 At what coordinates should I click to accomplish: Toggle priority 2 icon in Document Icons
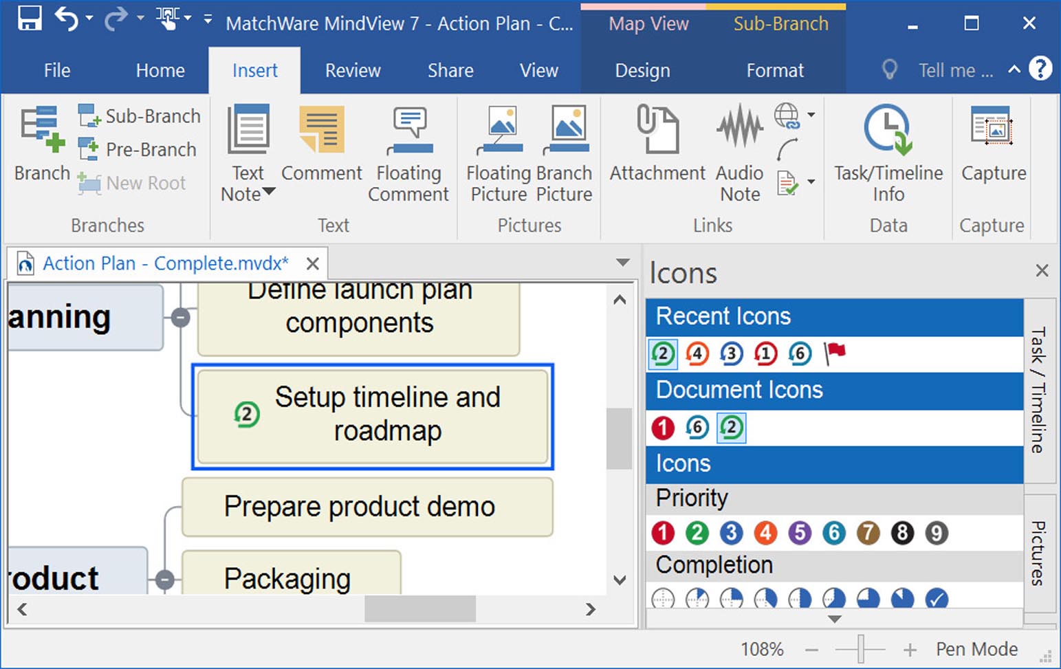point(731,428)
